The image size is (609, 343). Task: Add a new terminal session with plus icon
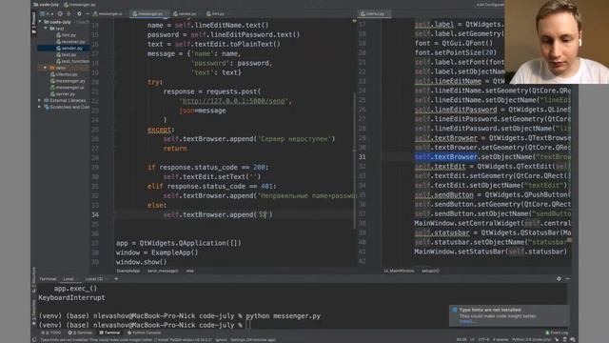(x=116, y=279)
